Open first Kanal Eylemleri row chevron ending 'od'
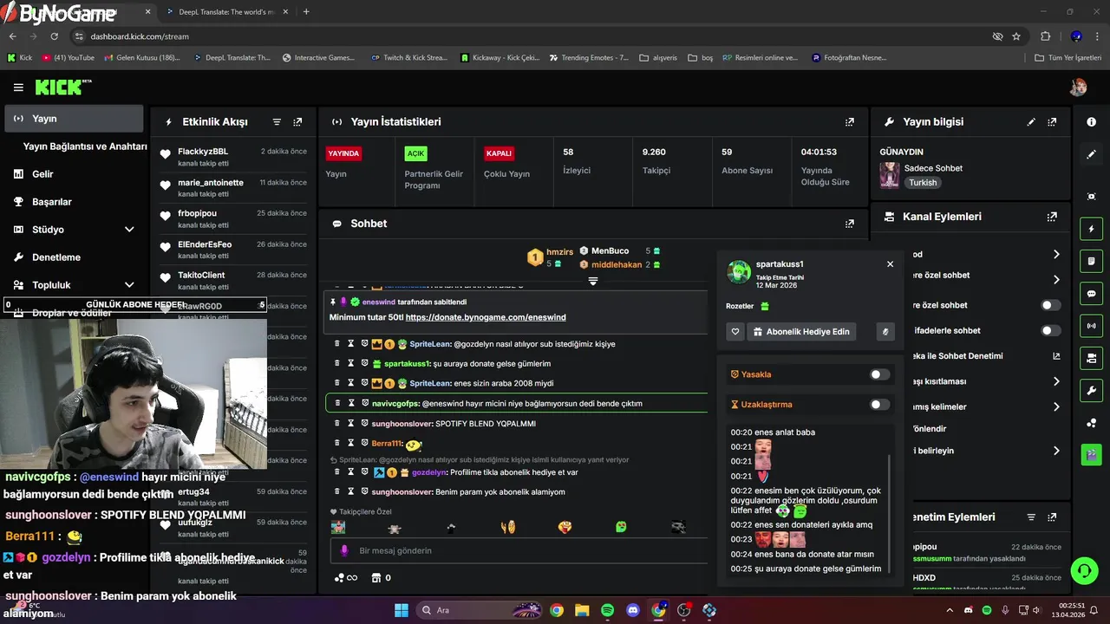This screenshot has height=624, width=1110. 1056,255
